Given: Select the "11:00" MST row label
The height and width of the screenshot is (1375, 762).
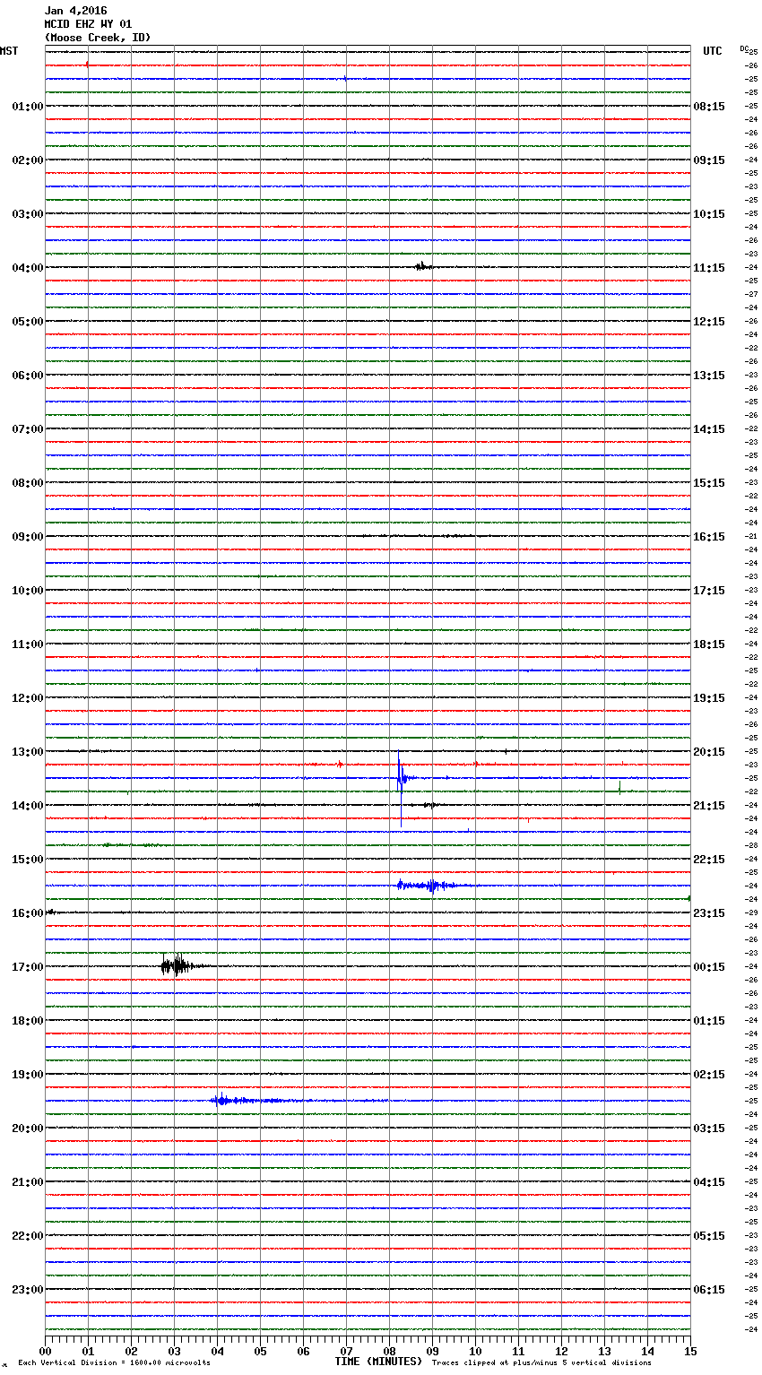Looking at the screenshot, I should [28, 644].
